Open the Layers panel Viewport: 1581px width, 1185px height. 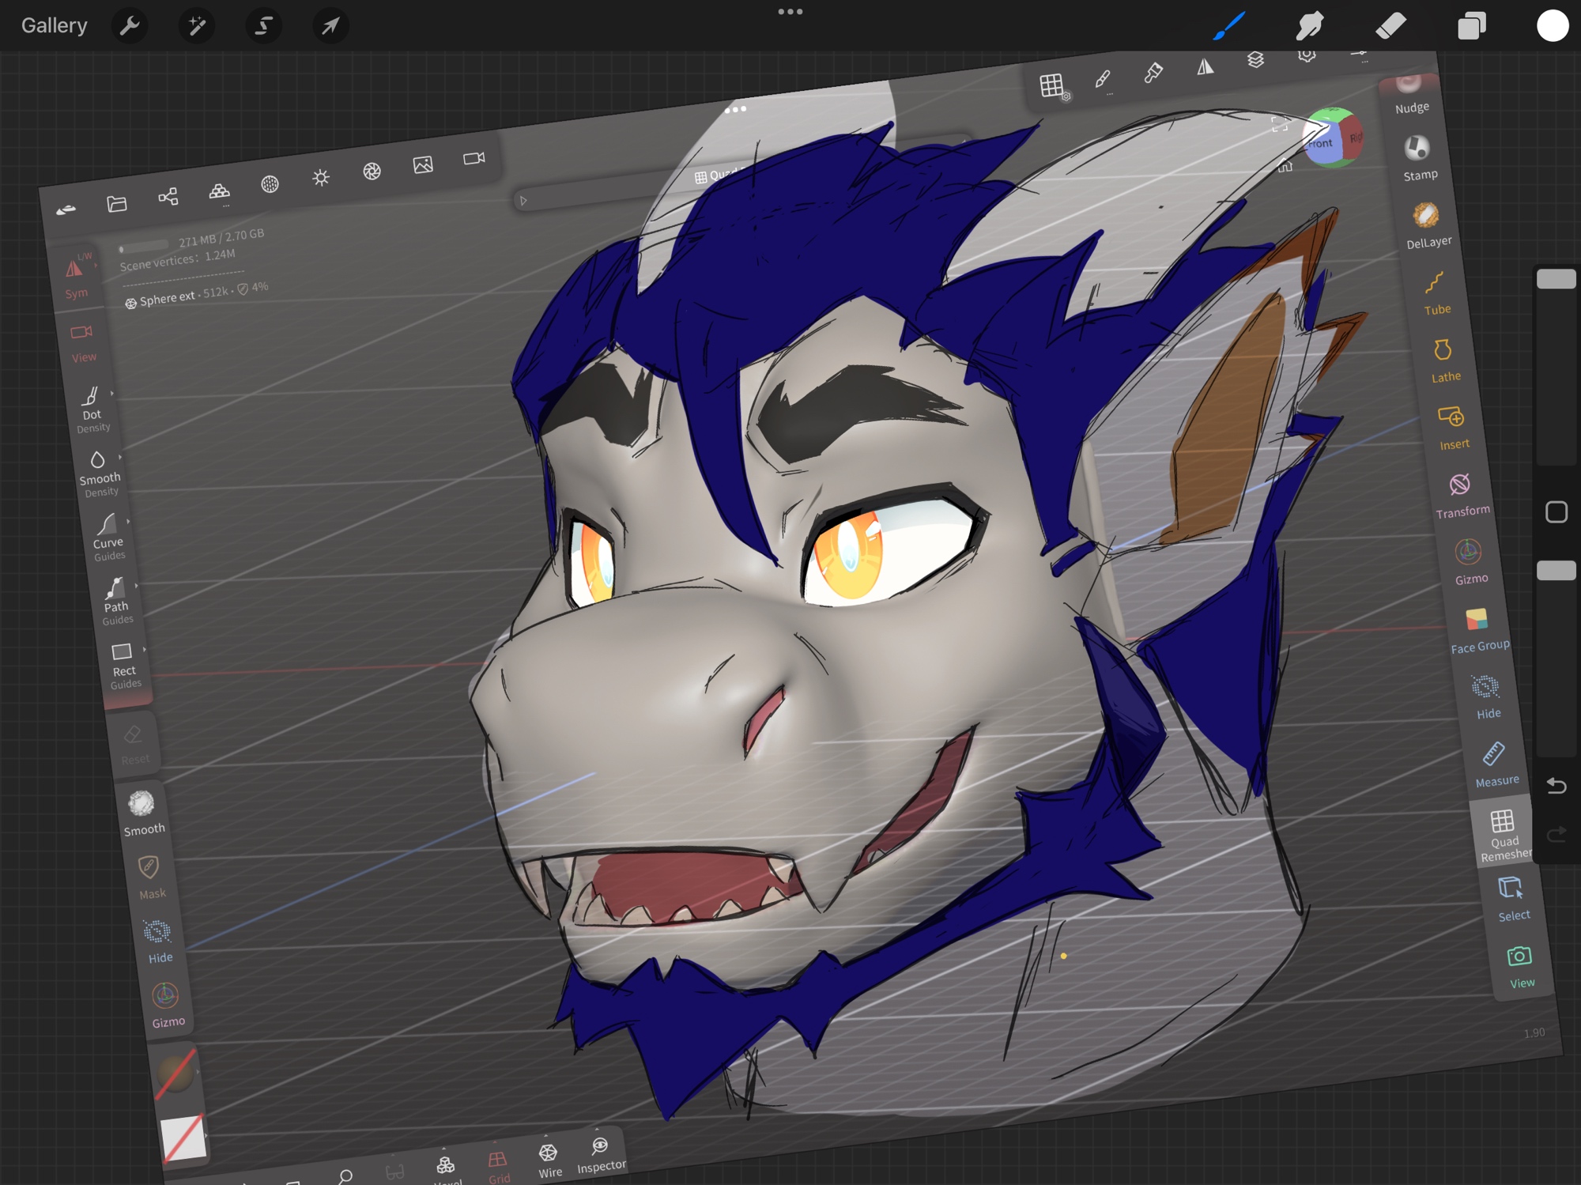[x=1471, y=26]
